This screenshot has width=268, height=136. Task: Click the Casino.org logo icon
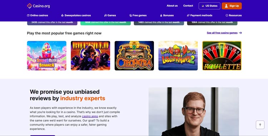30,6
